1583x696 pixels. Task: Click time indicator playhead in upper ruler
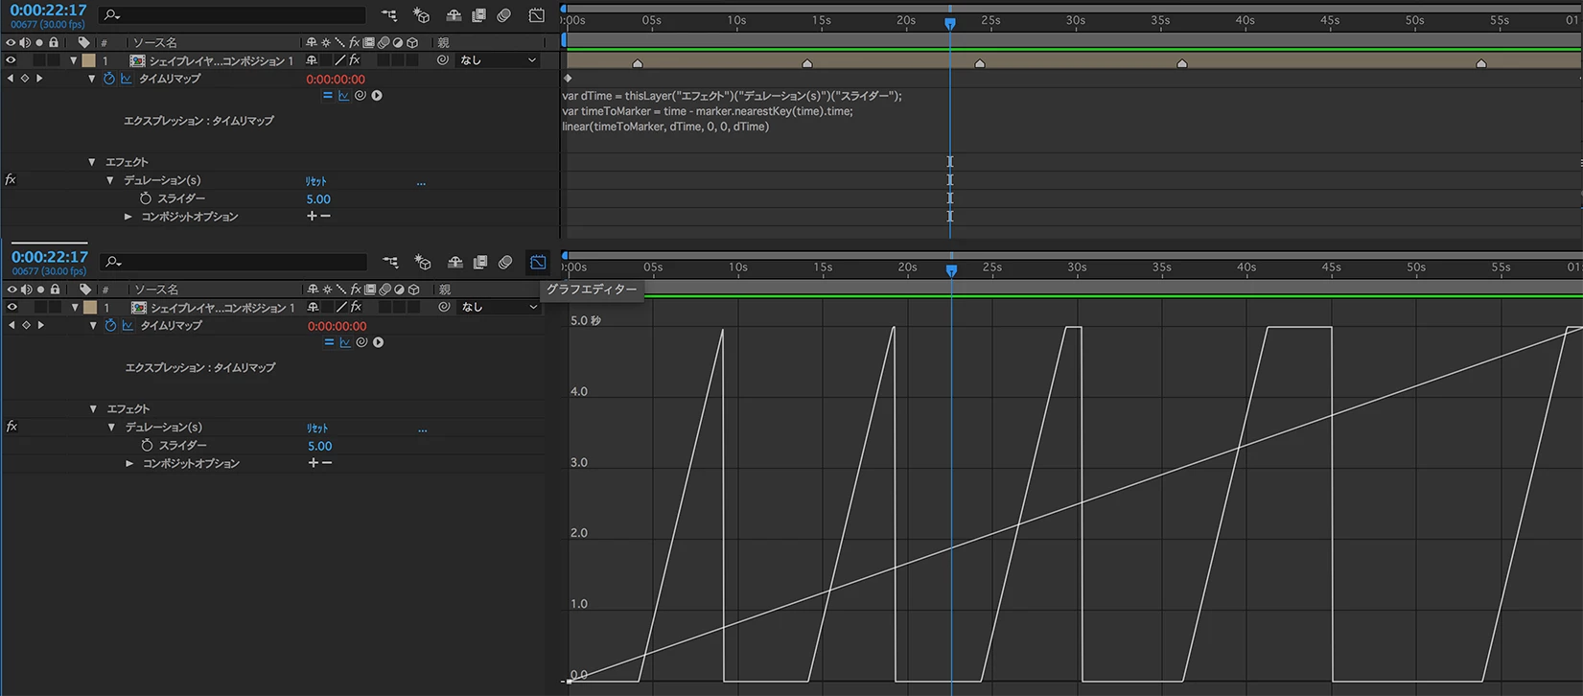(950, 23)
